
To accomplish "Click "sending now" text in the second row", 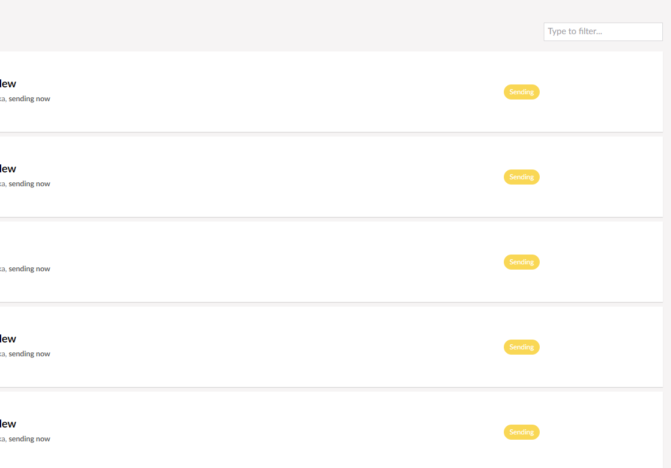I will pyautogui.click(x=30, y=184).
